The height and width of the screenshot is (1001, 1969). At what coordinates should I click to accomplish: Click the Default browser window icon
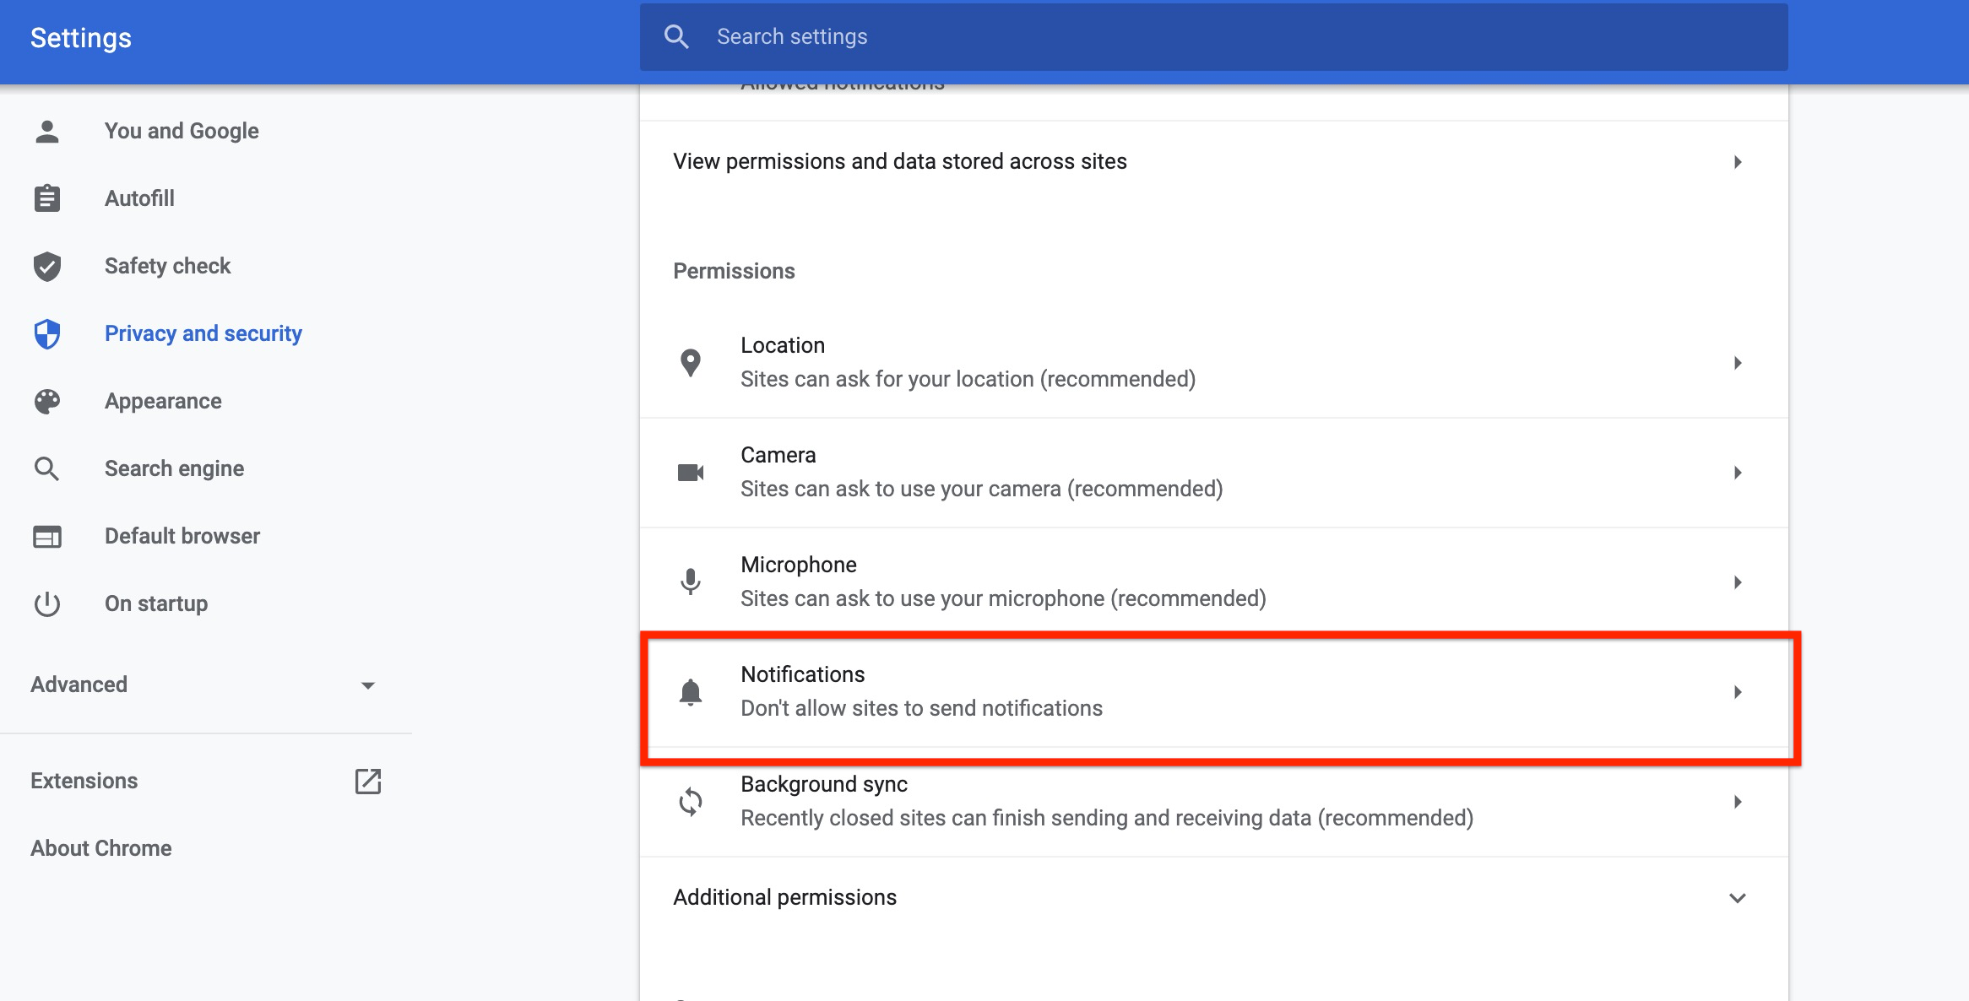click(47, 536)
